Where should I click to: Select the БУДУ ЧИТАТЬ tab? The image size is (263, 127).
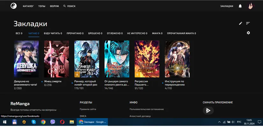(x=53, y=33)
